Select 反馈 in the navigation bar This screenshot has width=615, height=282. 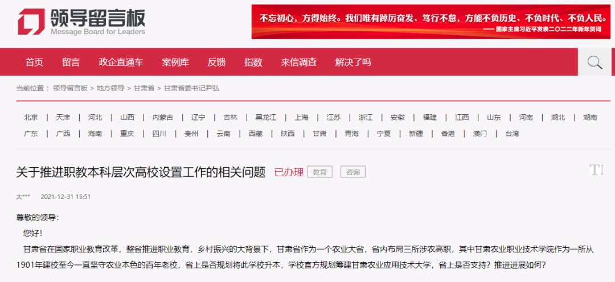[216, 63]
